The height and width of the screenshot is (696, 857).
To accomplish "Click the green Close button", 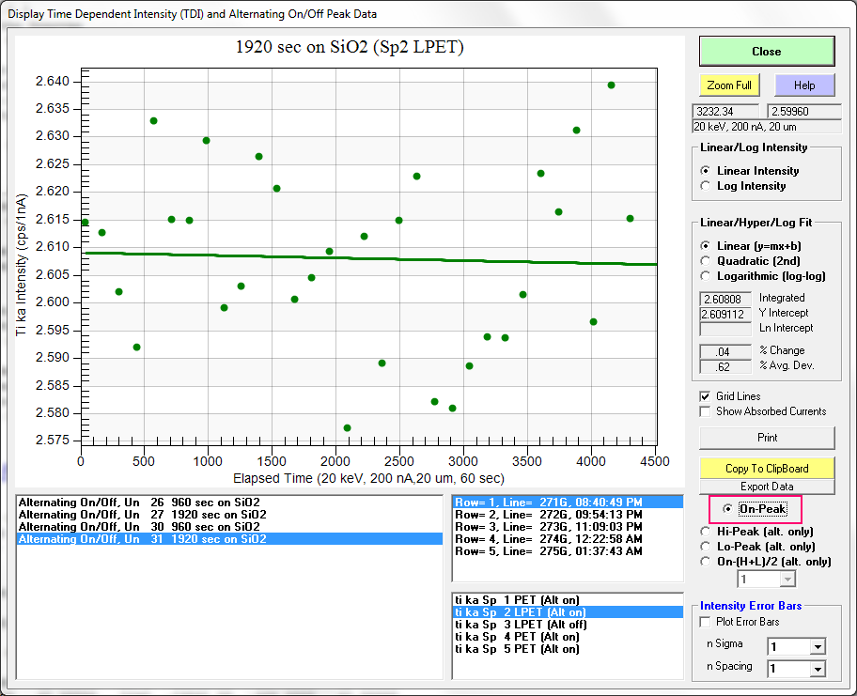I will tap(766, 51).
